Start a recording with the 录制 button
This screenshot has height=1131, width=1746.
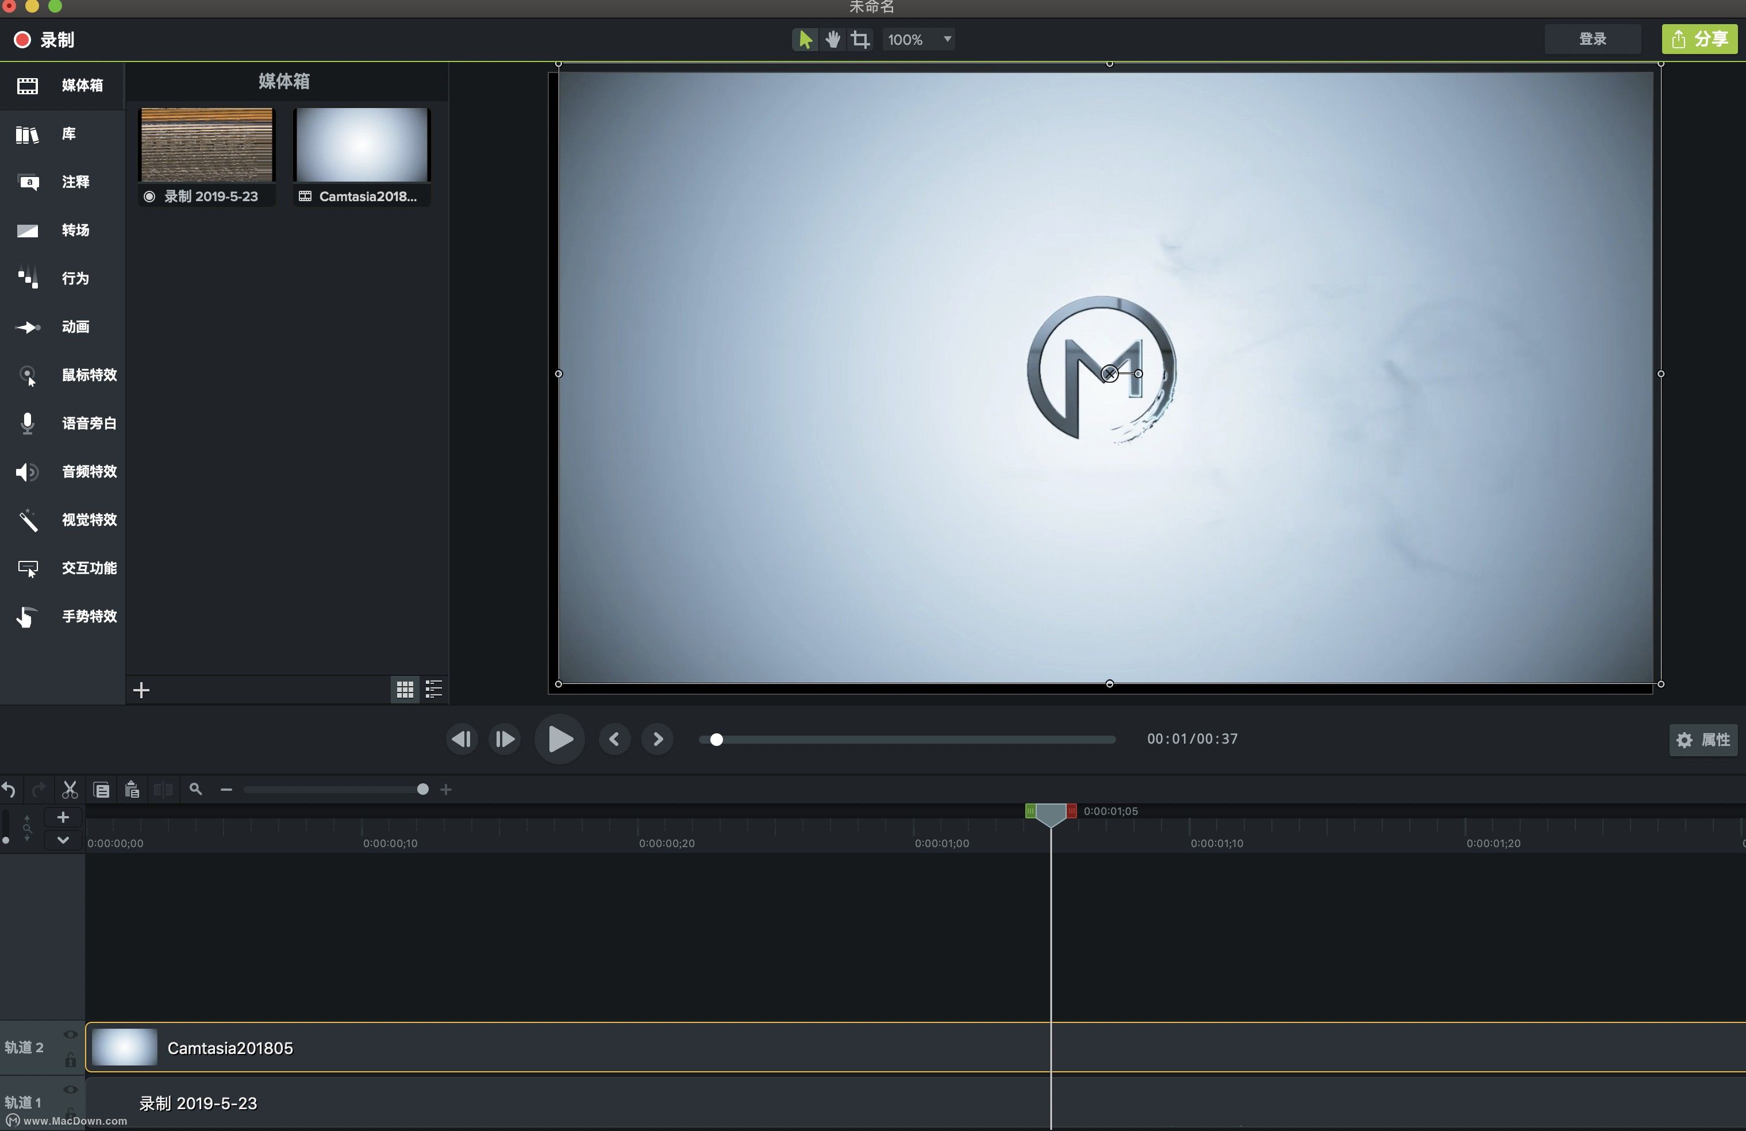44,40
